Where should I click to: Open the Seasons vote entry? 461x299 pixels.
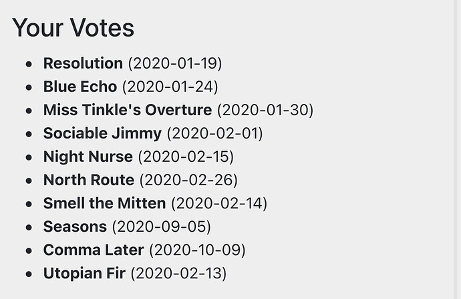click(75, 226)
